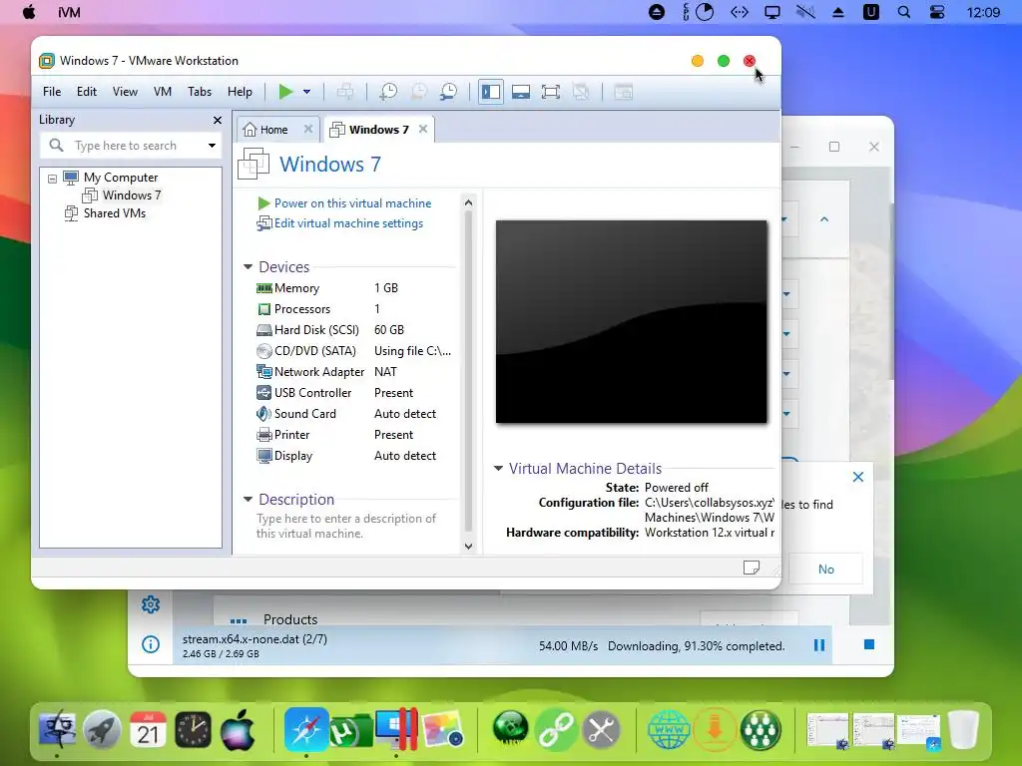Open the View menu
Screen dimensions: 1022x766
coord(125,92)
